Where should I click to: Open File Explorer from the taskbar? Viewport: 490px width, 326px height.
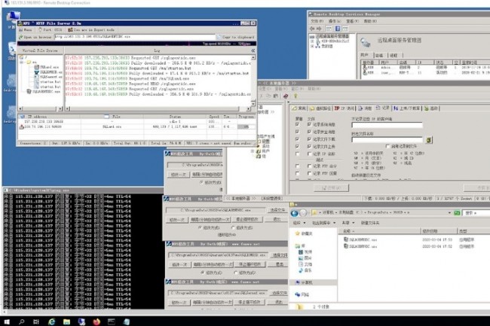[66, 321]
